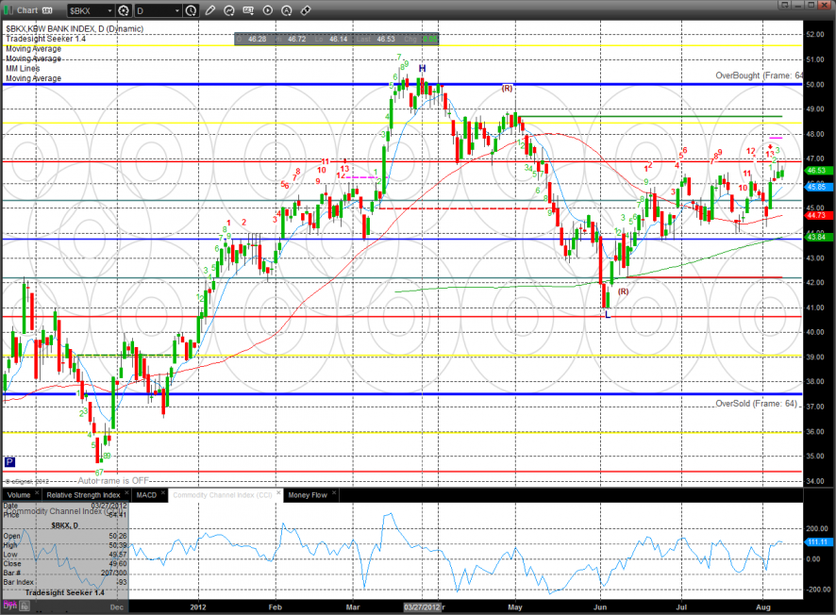This screenshot has height=615, width=836.
Task: Close the Money Flow tab
Action: click(x=334, y=490)
